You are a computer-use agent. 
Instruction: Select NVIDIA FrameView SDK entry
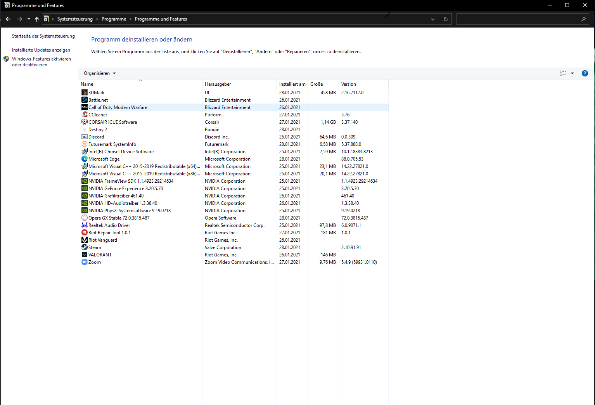pos(131,181)
